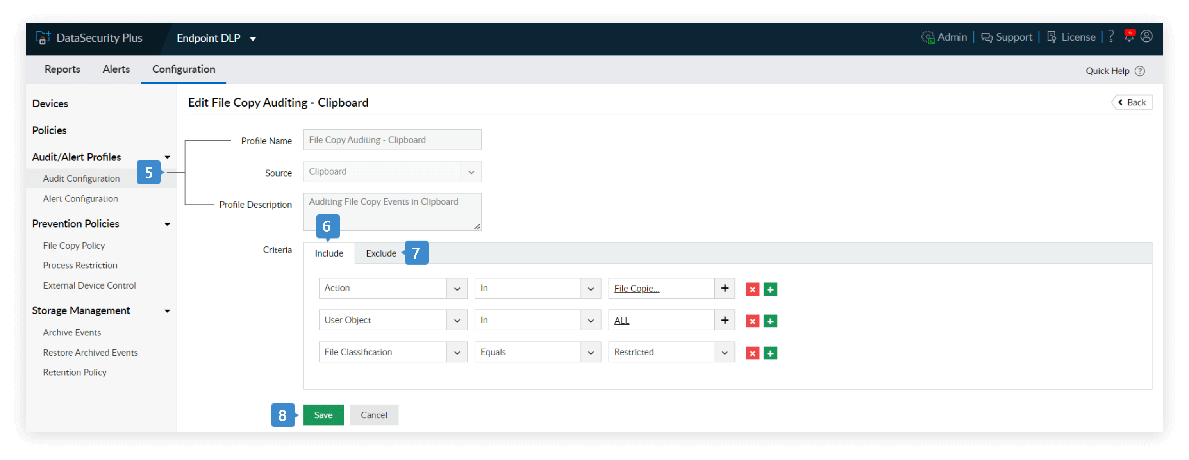Select Alert Configuration in the sidebar
The image size is (1189, 460).
(x=80, y=199)
